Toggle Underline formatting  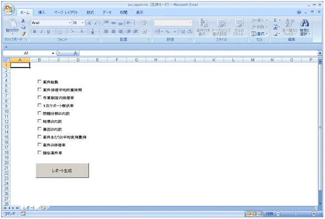48,32
